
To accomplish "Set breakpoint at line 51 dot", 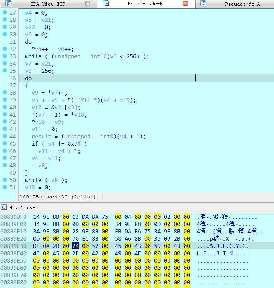I will 4,187.
